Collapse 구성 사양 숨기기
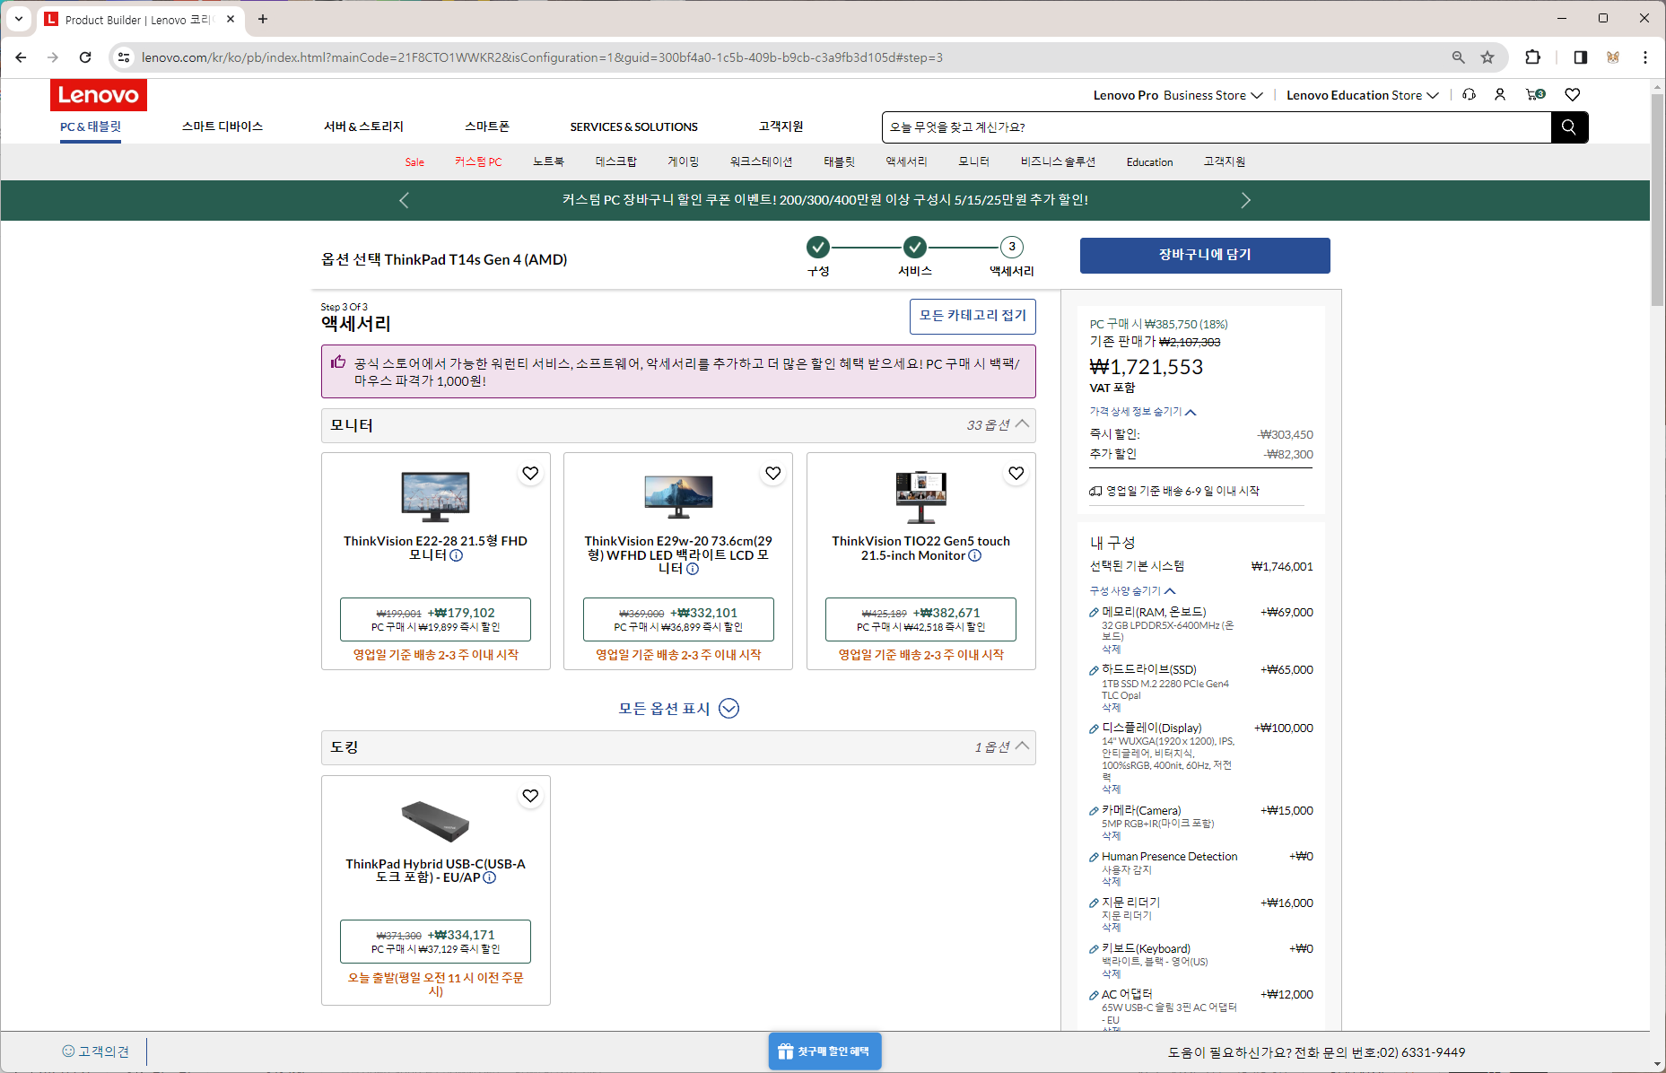The image size is (1666, 1073). tap(1132, 591)
